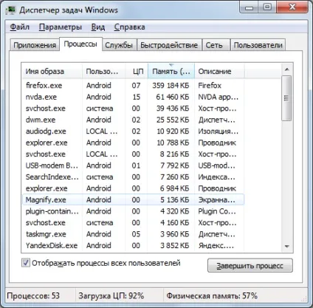Toggle Отображать процессы всех пользователей checkbox
The image size is (313, 308).
click(26, 263)
